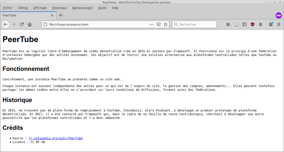
Task: Click the paragraph starting 'PeerTube est un logiciel'
Action: 140,55
